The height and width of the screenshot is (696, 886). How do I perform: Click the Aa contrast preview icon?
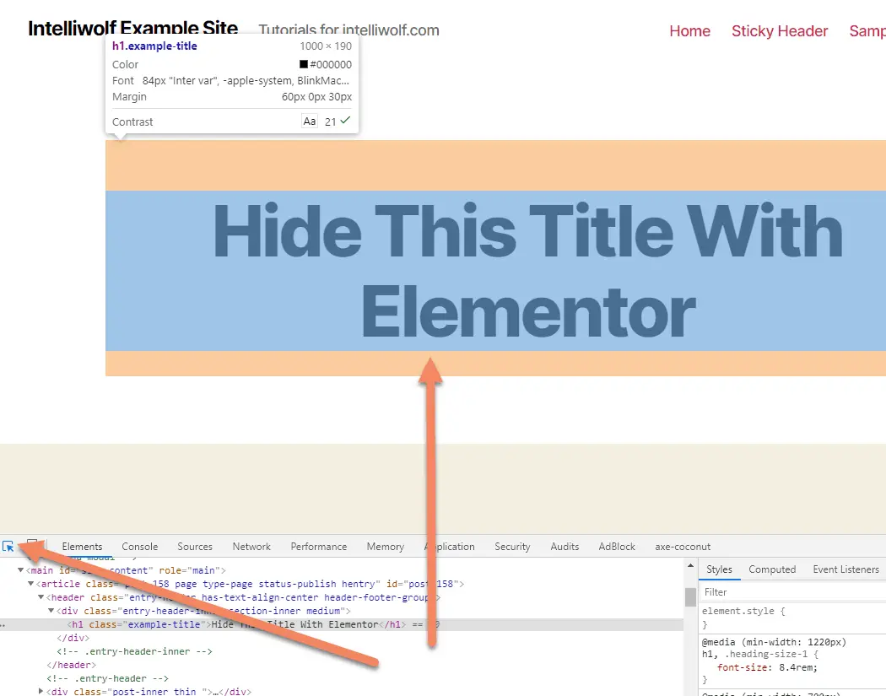coord(310,121)
